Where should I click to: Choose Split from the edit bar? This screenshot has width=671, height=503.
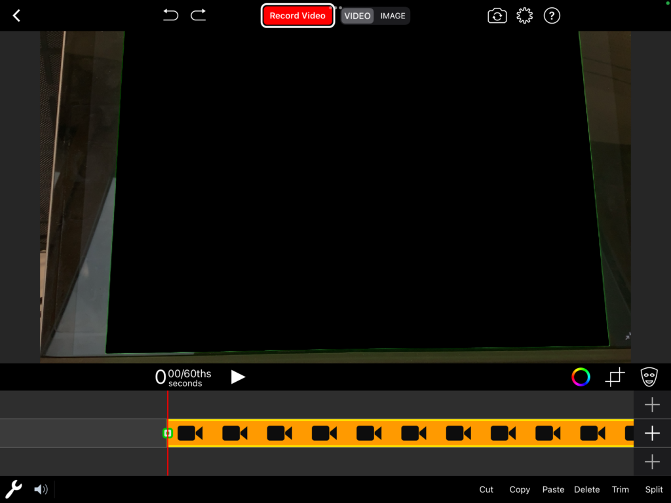click(653, 489)
